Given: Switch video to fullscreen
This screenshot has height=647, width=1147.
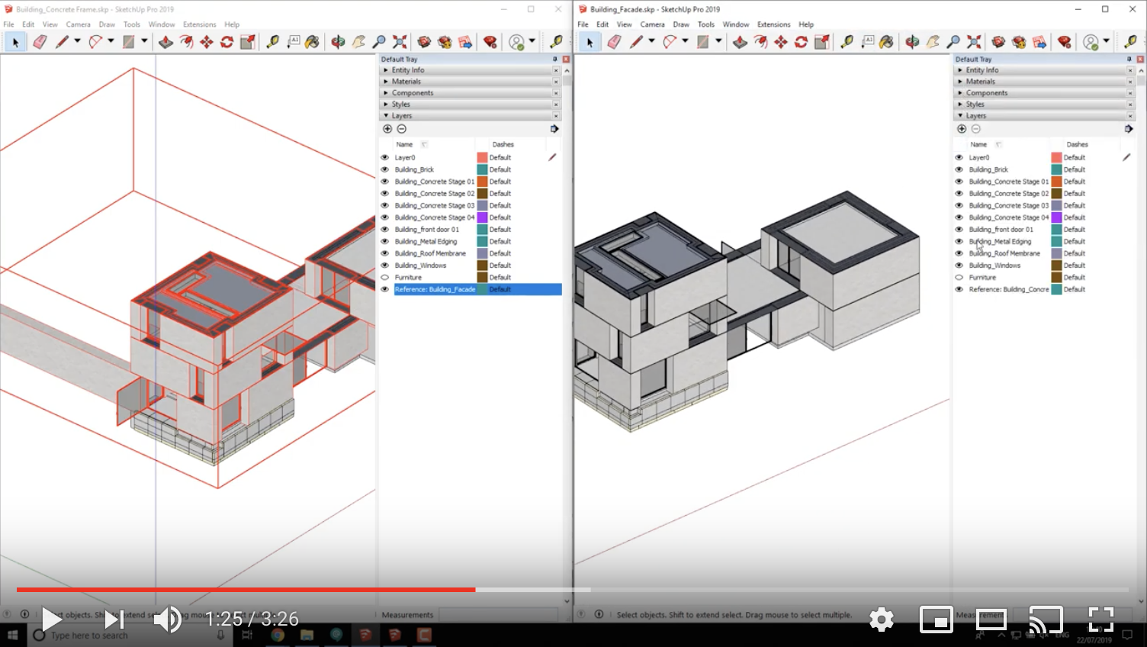Looking at the screenshot, I should click(1100, 619).
